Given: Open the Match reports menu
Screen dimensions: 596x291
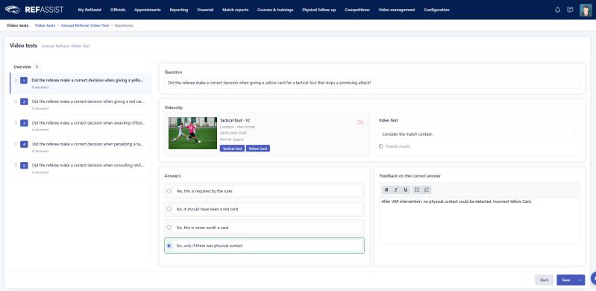Looking at the screenshot, I should click(x=235, y=10).
